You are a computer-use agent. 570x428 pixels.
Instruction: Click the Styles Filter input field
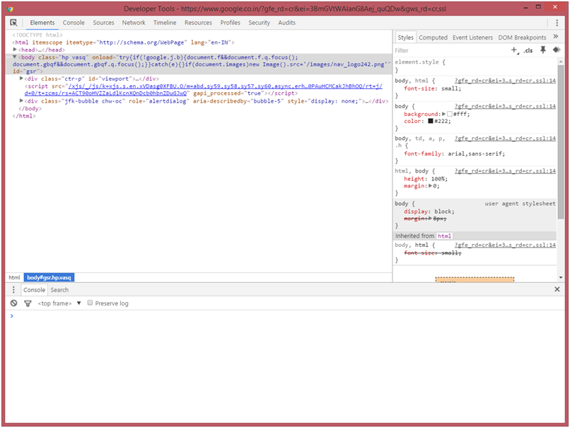point(450,50)
